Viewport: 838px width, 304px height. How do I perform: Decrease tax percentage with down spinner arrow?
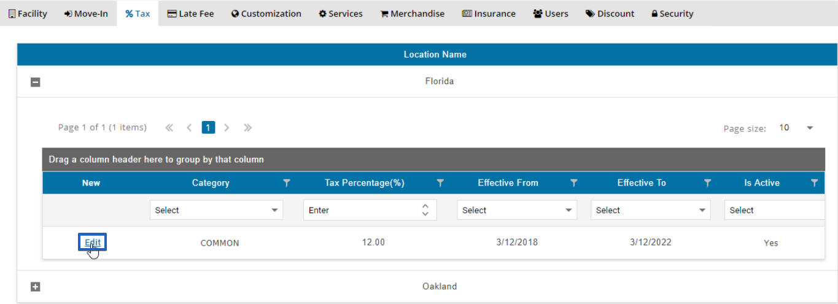pos(425,214)
